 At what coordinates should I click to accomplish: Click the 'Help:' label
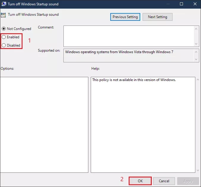click(x=95, y=69)
